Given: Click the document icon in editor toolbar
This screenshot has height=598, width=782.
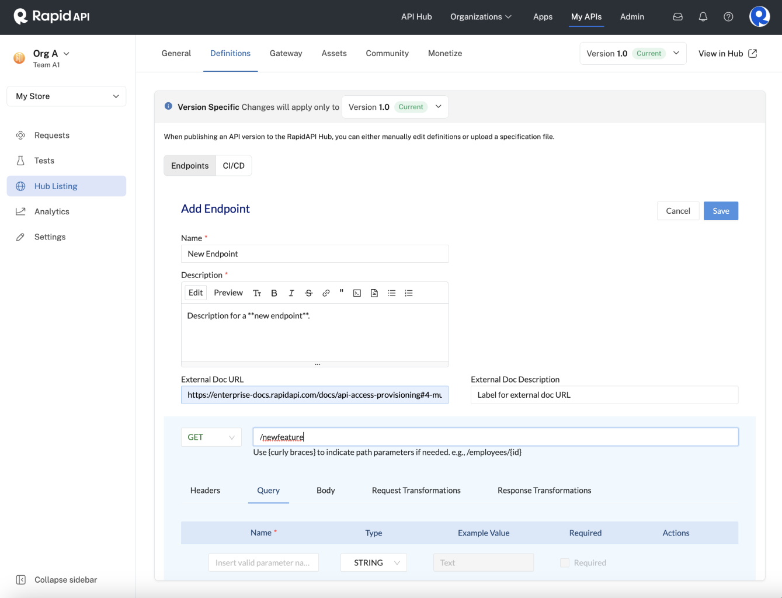Looking at the screenshot, I should coord(374,293).
